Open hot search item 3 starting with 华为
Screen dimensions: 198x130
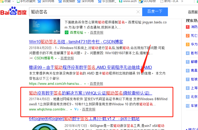(194, 44)
